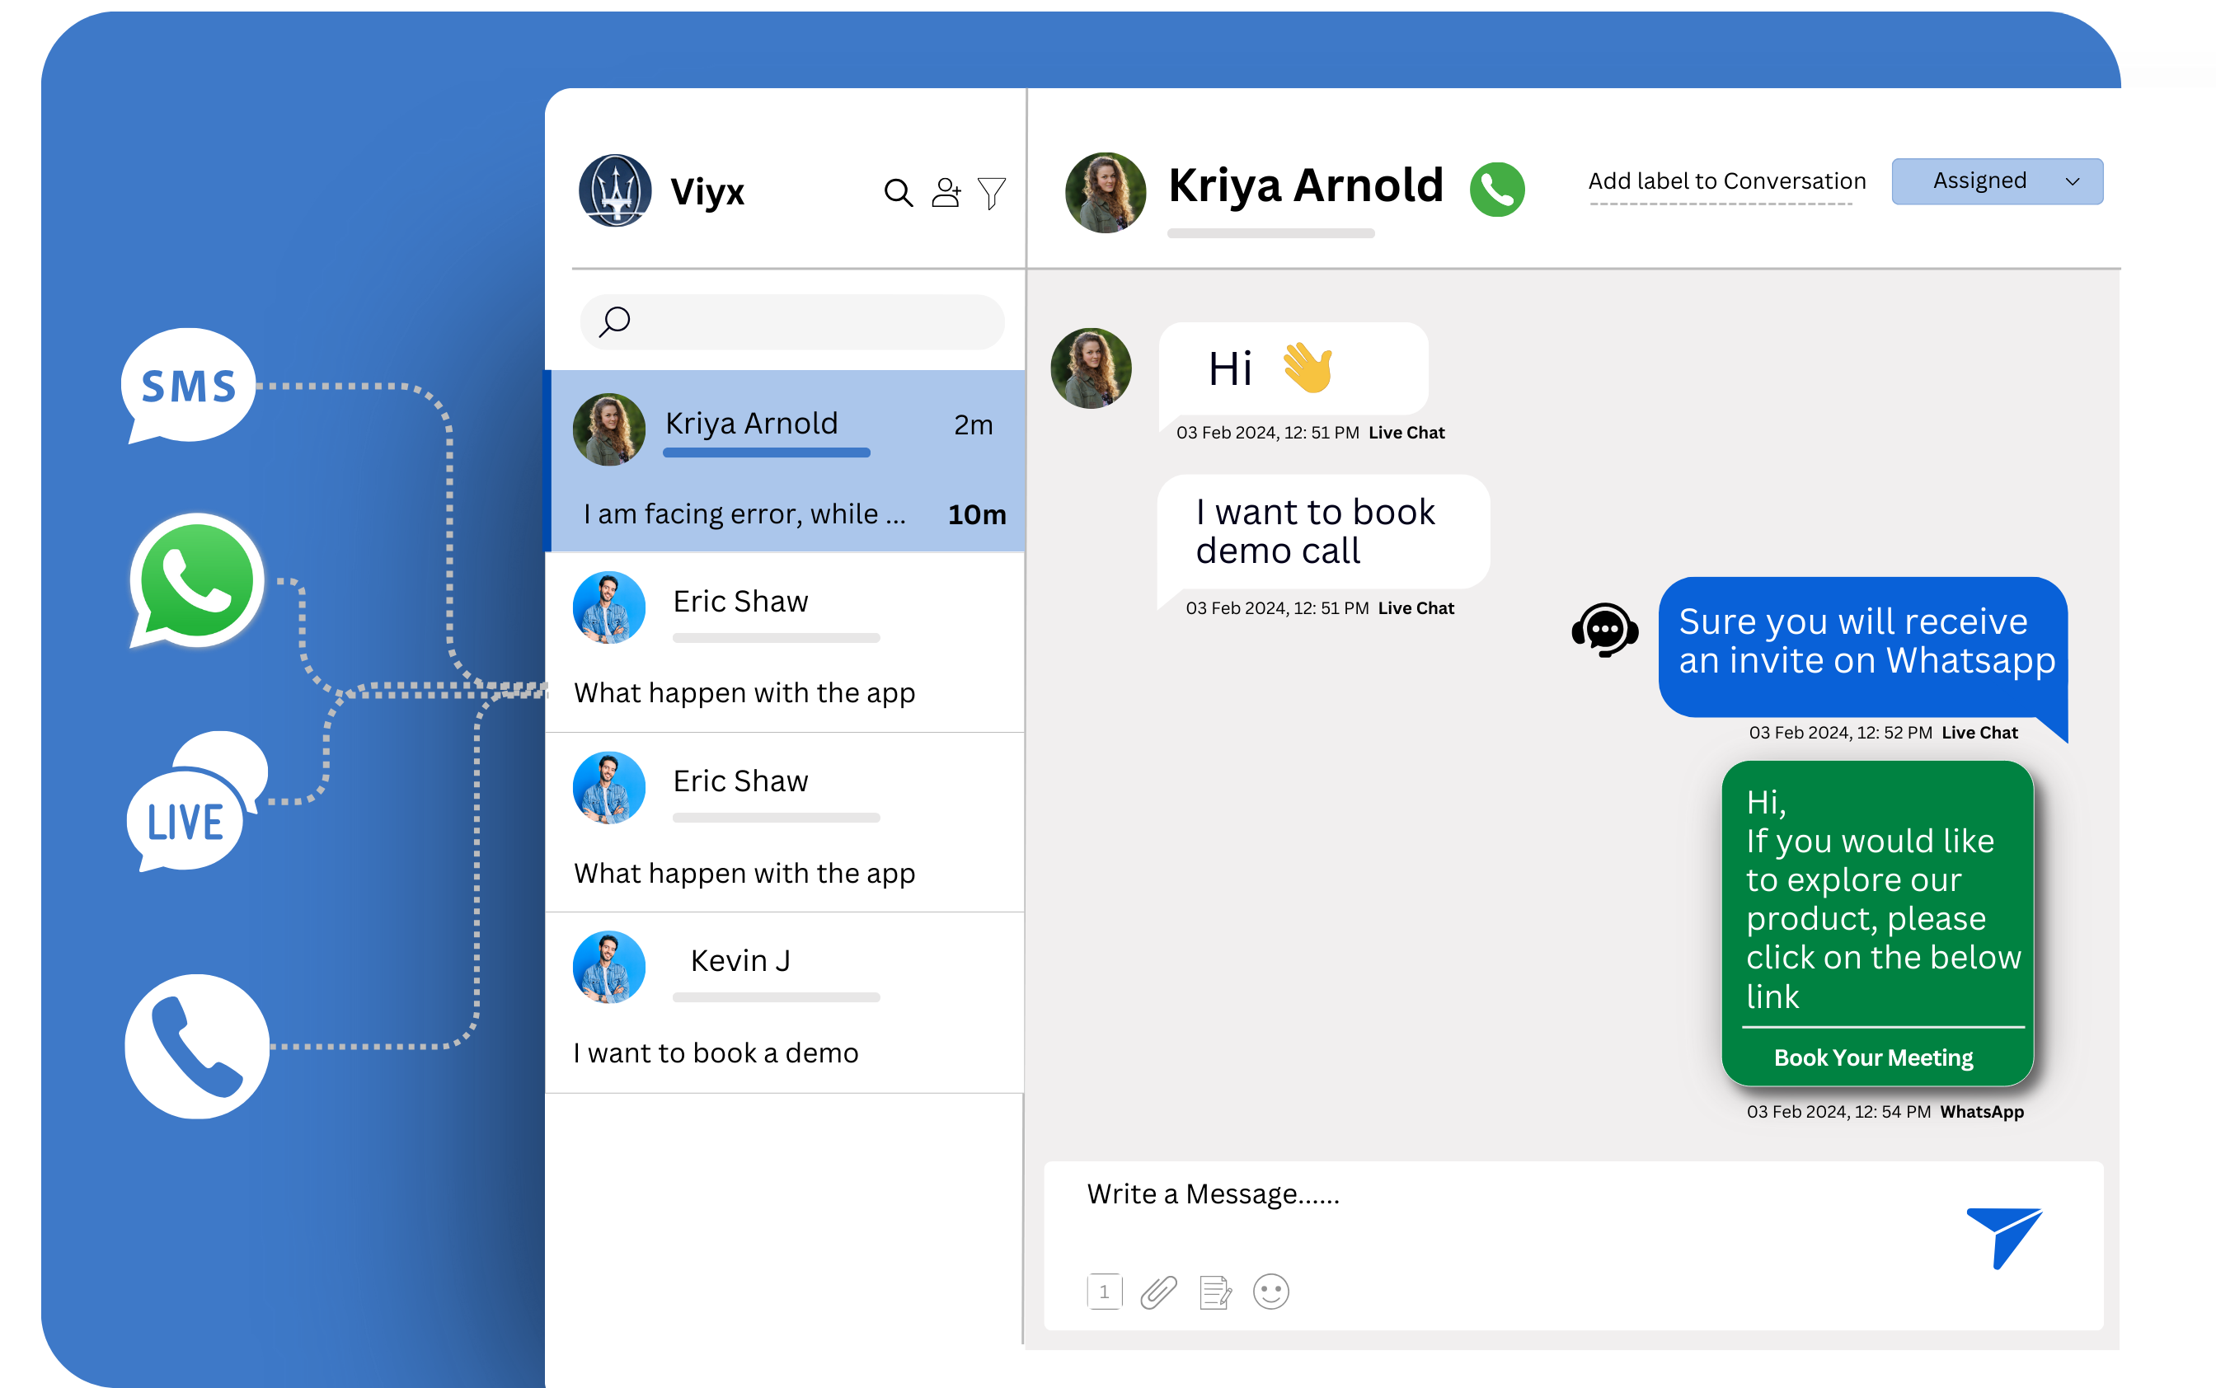Click the add contact icon

click(x=946, y=192)
